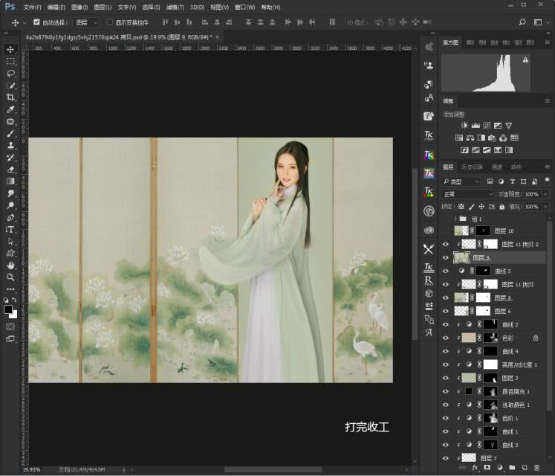Image resolution: width=555 pixels, height=476 pixels.
Task: Switch to the 历史记录 panel tab
Action: (472, 167)
